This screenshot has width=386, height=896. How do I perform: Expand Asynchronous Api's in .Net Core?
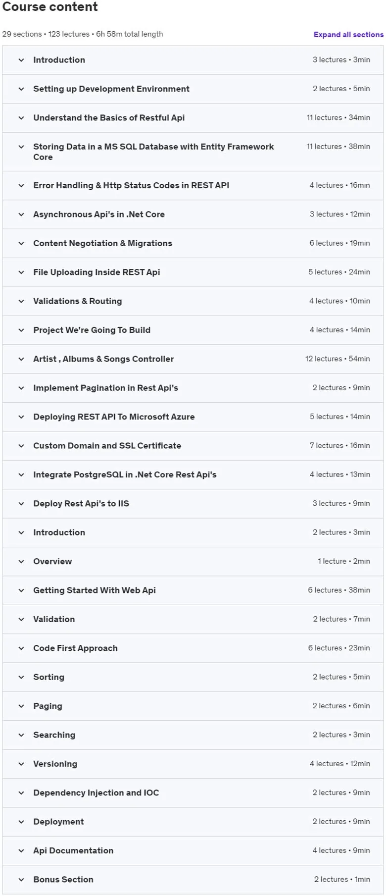[x=193, y=214]
